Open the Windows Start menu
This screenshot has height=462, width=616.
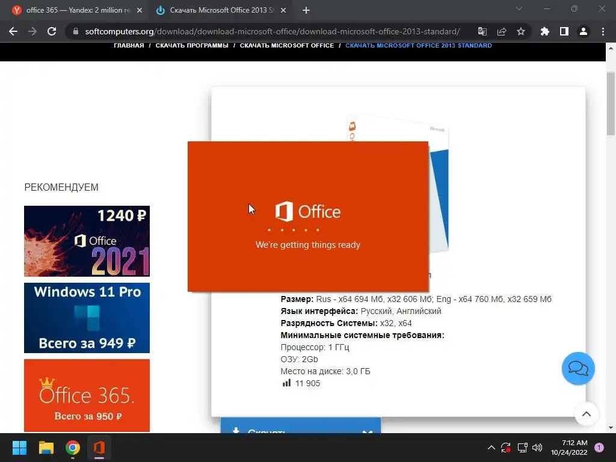pyautogui.click(x=19, y=448)
